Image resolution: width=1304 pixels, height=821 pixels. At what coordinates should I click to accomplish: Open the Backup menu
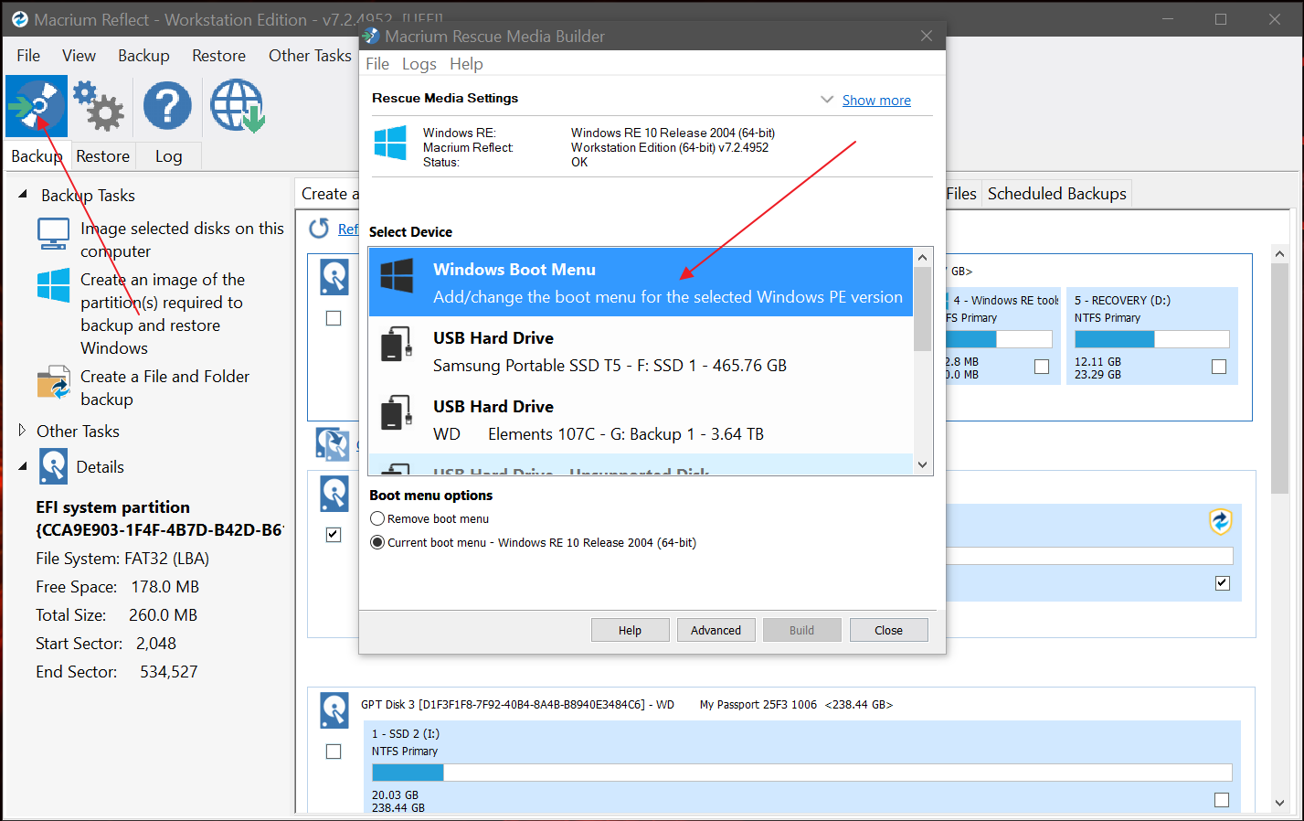pos(143,56)
